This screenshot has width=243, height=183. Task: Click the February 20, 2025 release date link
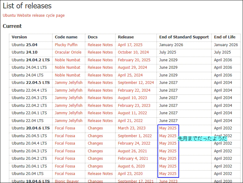[x=134, y=60]
